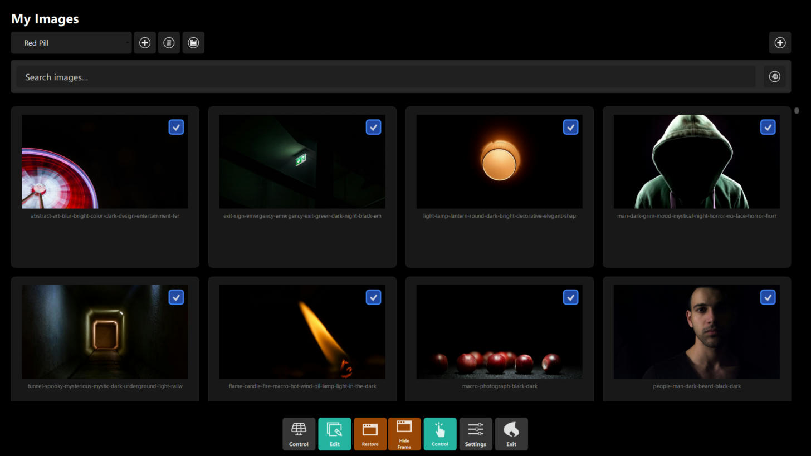This screenshot has height=456, width=811.
Task: Click the plus icon beside the Red Pill dropdown
Action: point(145,43)
